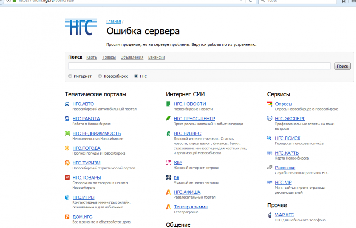Image resolution: width=356 pixels, height=228 pixels.
Task: Switch to the Карты search tab
Action: click(92, 57)
